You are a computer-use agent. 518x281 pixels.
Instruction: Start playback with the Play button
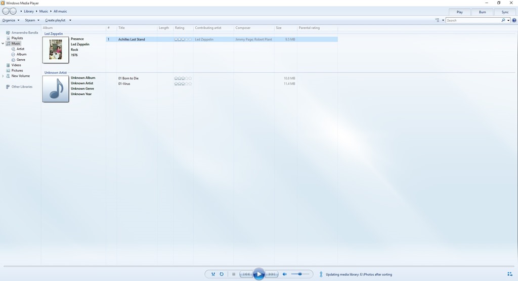coord(259,274)
